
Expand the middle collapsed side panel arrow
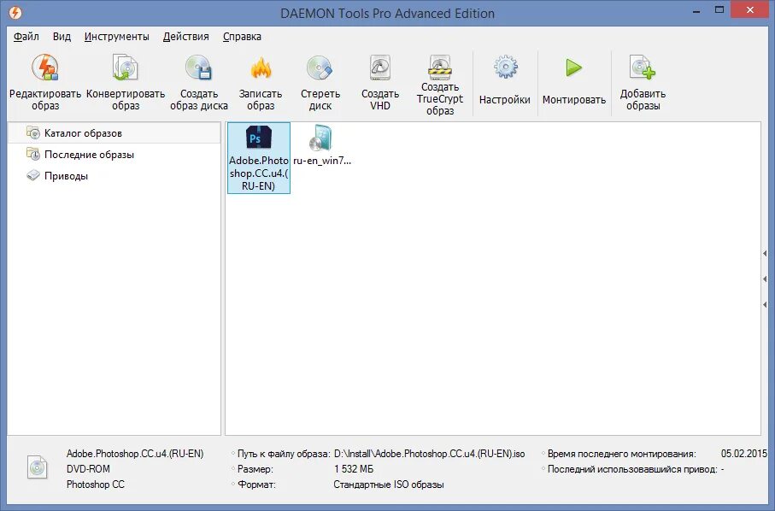click(x=765, y=279)
